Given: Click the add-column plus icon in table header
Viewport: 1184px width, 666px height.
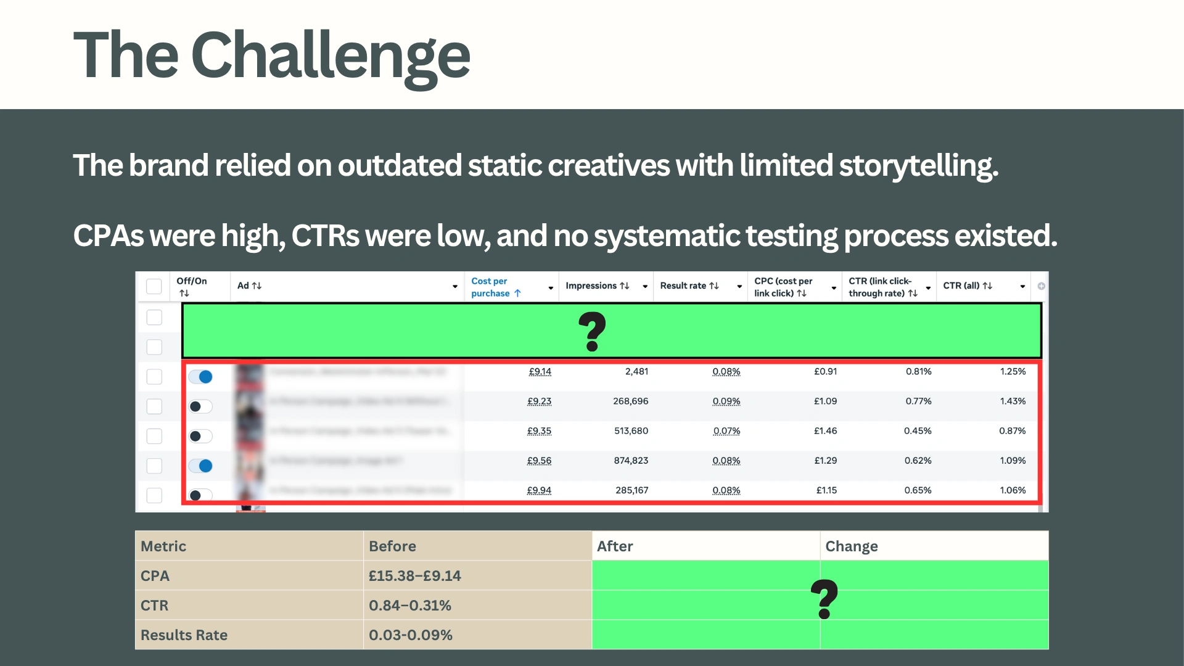Looking at the screenshot, I should click(1041, 286).
